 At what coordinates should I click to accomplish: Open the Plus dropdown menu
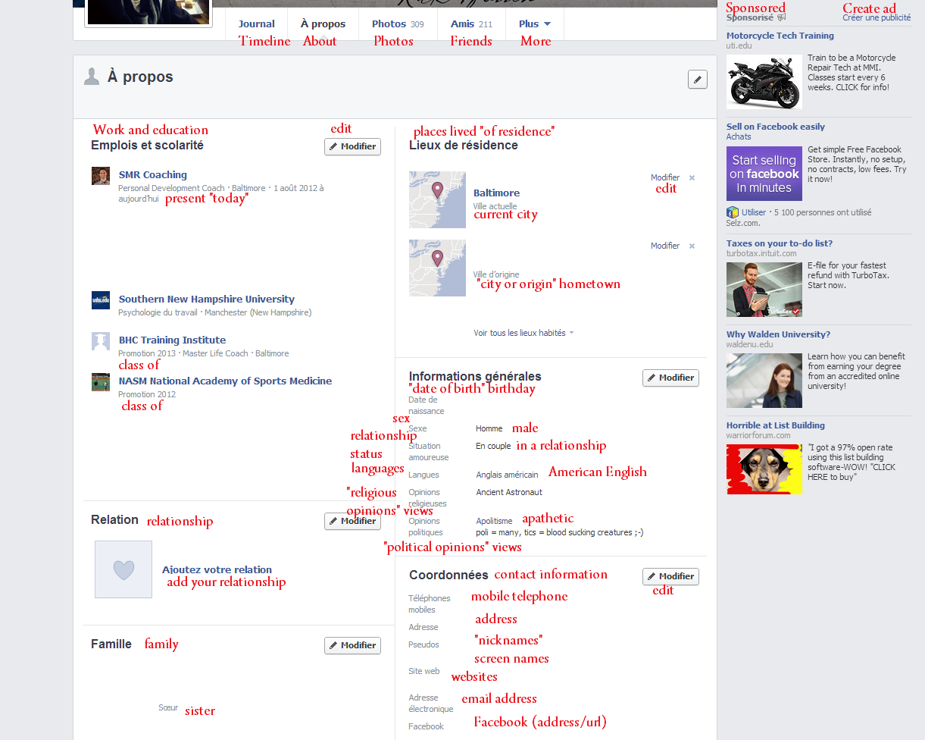pos(535,24)
